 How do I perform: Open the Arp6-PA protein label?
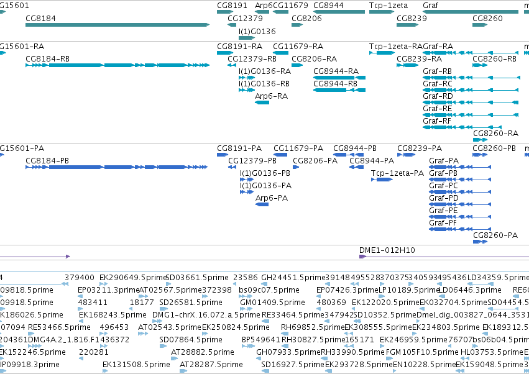[x=272, y=198]
